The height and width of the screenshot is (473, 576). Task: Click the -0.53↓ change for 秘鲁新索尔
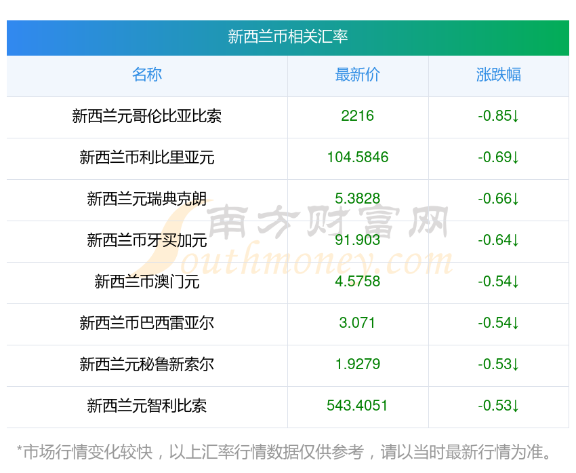coord(499,364)
